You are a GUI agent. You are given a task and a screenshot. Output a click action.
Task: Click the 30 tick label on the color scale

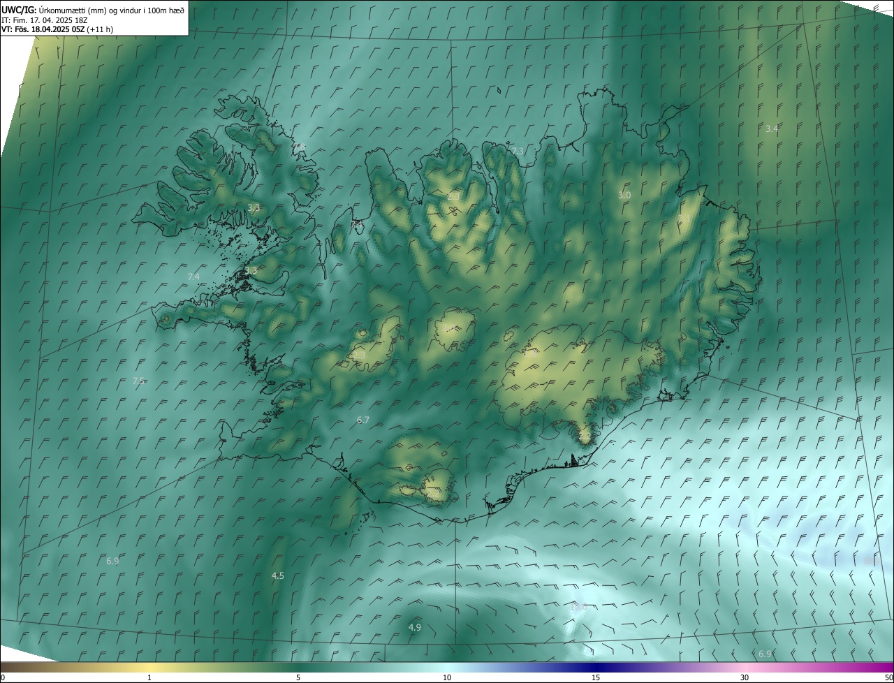(745, 677)
